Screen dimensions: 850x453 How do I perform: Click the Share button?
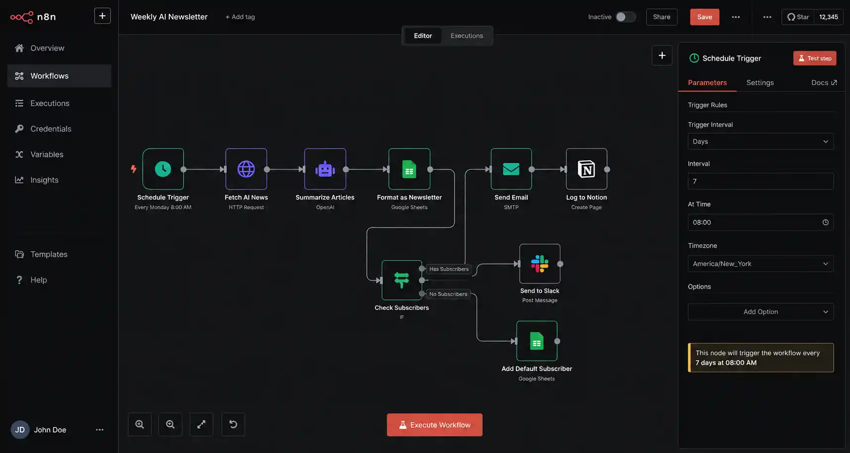coord(661,17)
